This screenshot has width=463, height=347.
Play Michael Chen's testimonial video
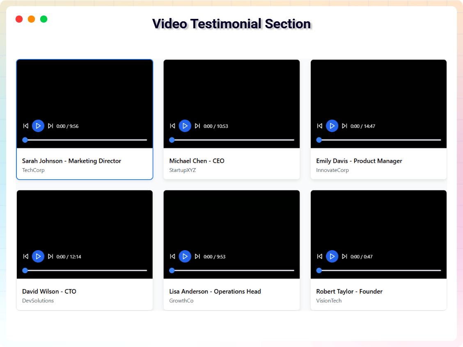[x=185, y=126]
